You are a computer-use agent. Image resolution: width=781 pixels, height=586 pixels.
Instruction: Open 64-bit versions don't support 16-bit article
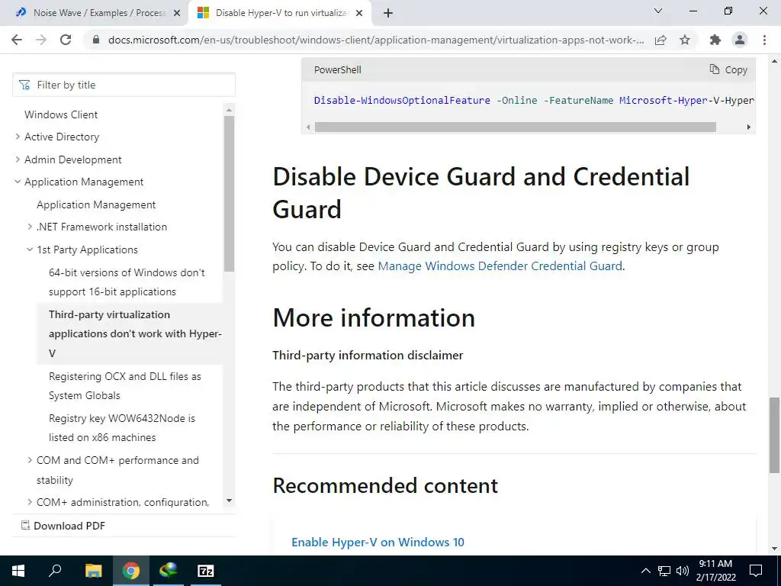point(127,282)
